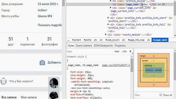Screen dimensions: 176x99
Task: Open the Школа №4 link
Action: (x=45, y=16)
